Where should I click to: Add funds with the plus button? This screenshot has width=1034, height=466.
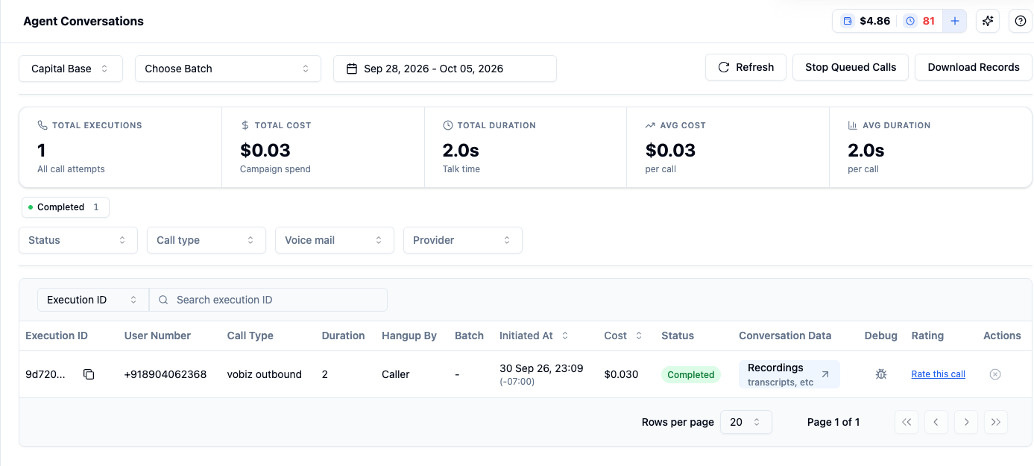(x=955, y=21)
